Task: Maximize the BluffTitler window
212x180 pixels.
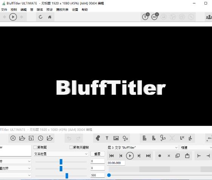Action: (x=206, y=3)
